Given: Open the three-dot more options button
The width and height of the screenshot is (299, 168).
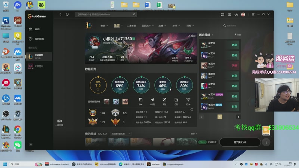Looking at the screenshot, I should click(266, 142).
